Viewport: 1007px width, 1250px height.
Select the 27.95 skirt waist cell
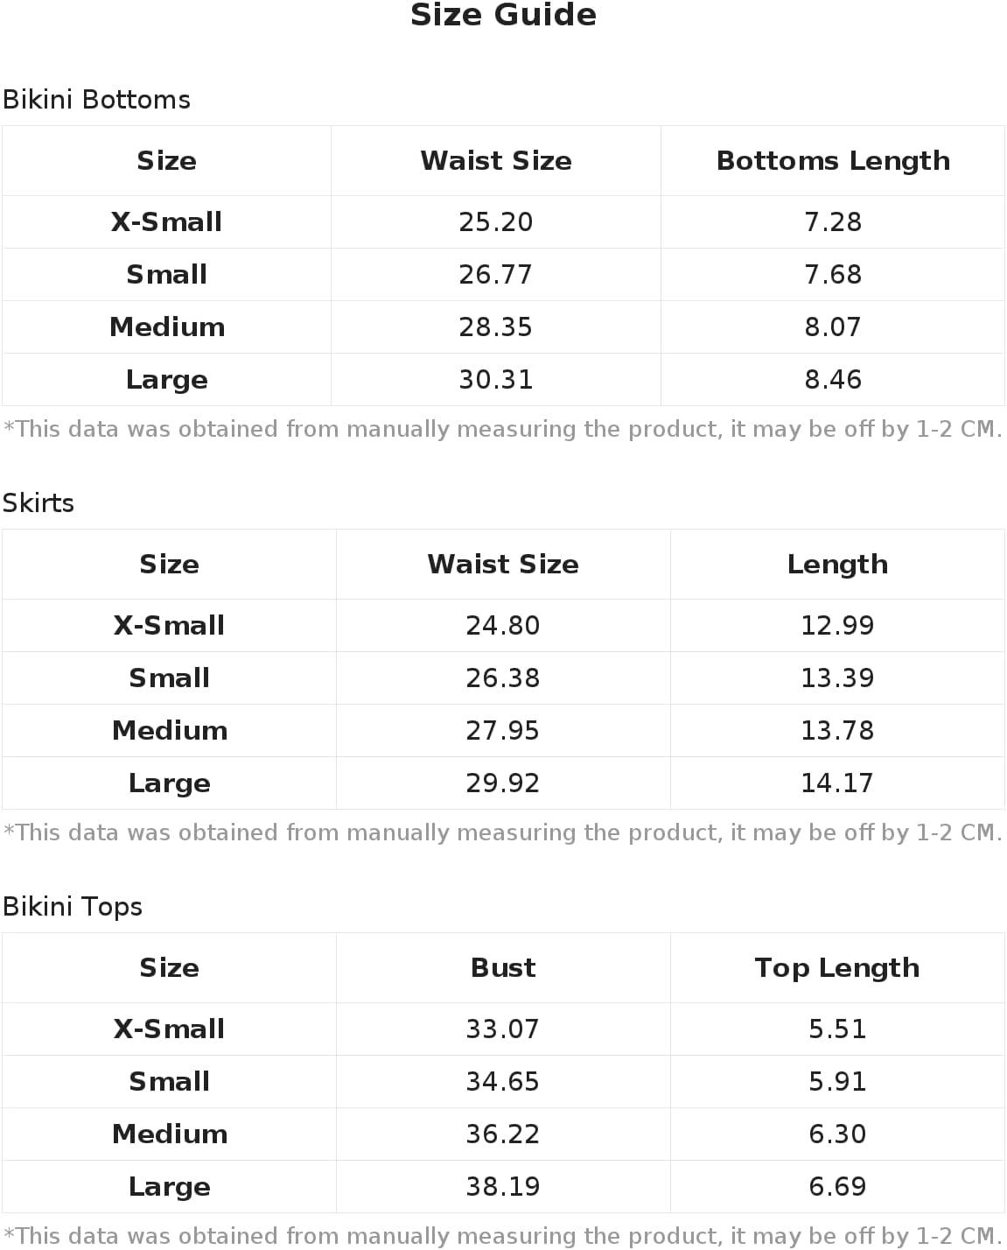[x=503, y=731]
